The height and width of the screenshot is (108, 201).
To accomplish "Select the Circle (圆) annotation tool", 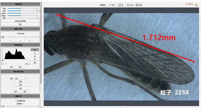I will (x=121, y=5).
